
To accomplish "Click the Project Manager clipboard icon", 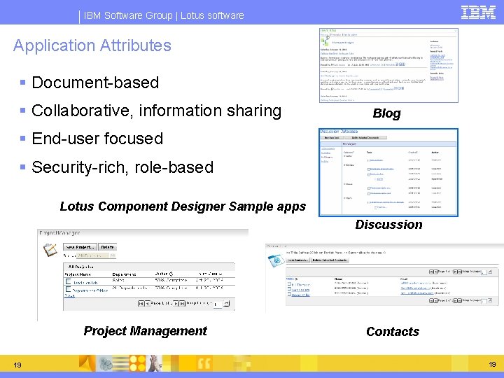I will 50,250.
